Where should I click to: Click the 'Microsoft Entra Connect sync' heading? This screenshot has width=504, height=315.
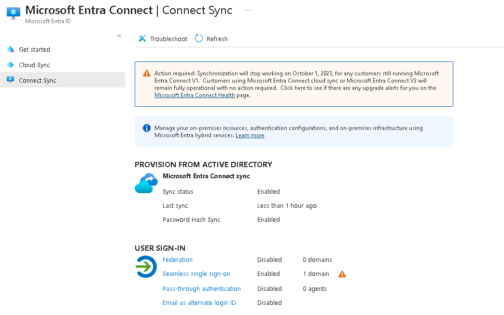tap(206, 176)
